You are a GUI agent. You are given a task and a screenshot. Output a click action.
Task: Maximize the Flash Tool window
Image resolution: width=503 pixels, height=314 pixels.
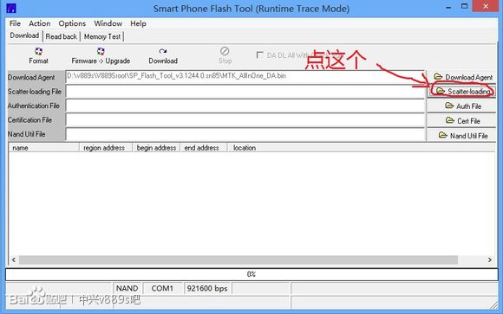click(x=464, y=6)
